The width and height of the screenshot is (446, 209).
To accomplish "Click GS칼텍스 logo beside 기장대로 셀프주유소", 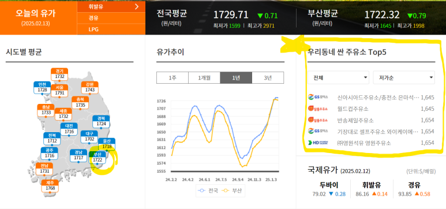I will pos(318,131).
